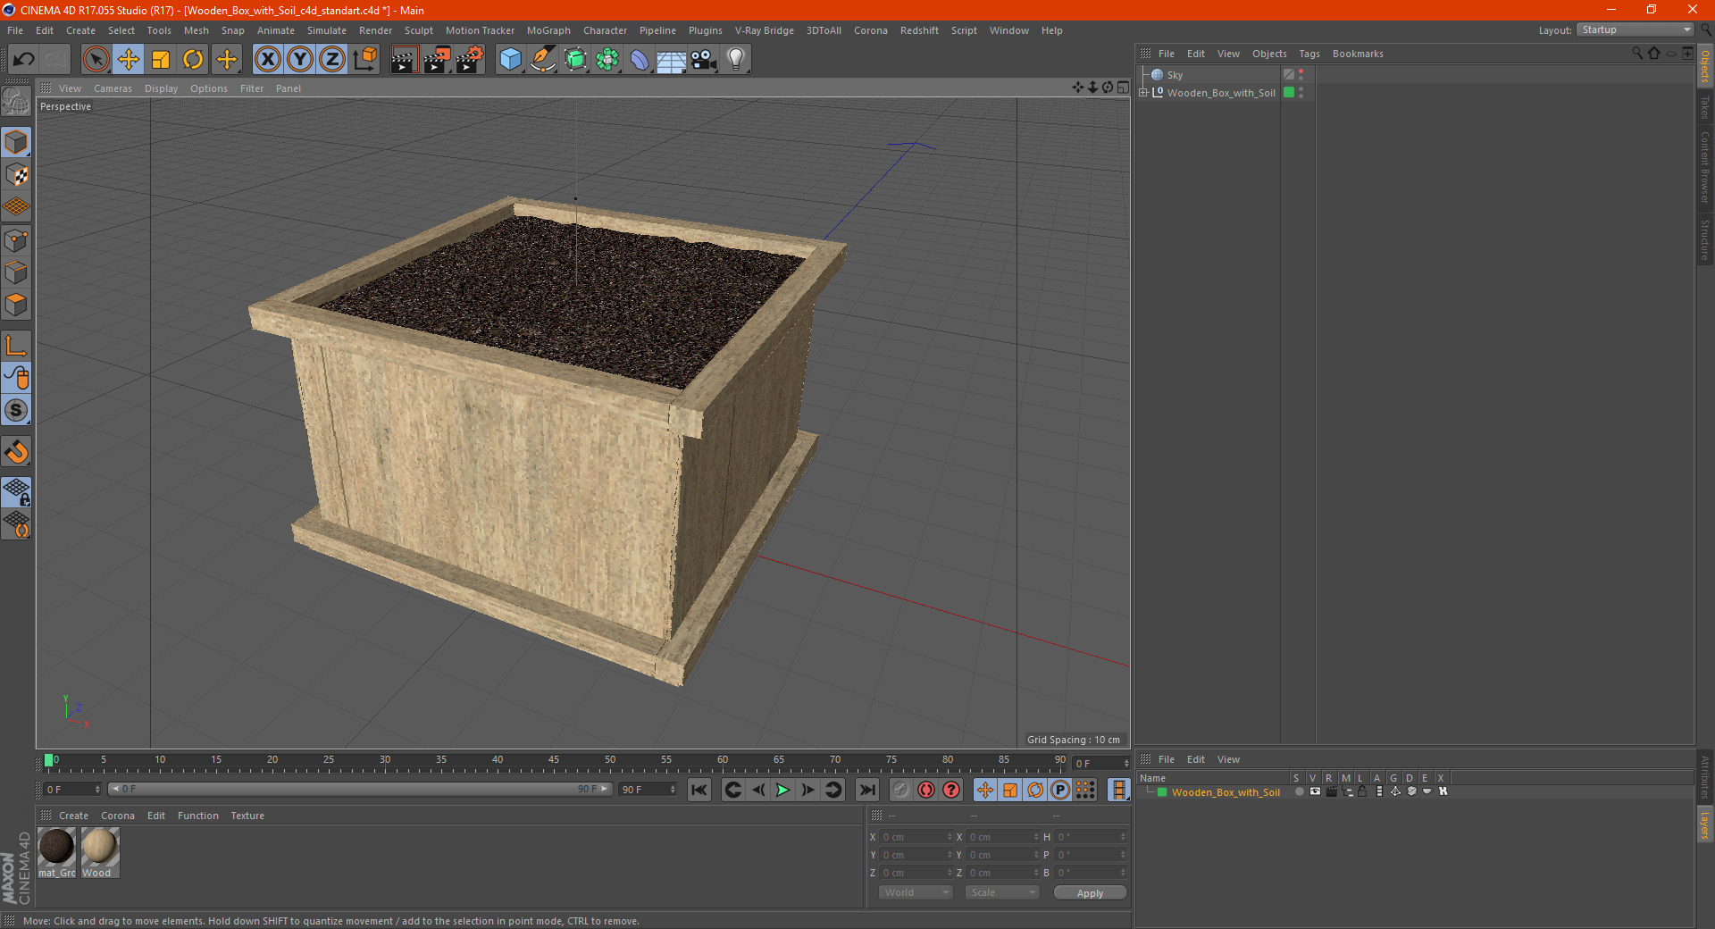
Task: Click the Texture menu in material manager
Action: coord(247,816)
